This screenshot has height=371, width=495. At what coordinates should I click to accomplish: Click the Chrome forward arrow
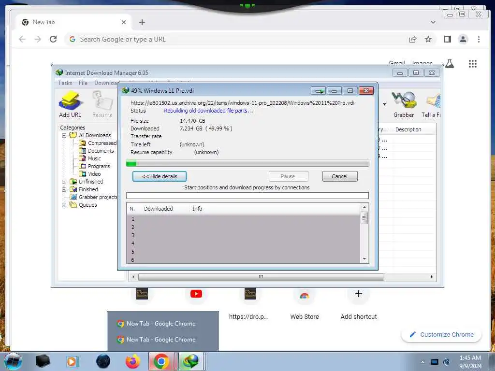38,39
